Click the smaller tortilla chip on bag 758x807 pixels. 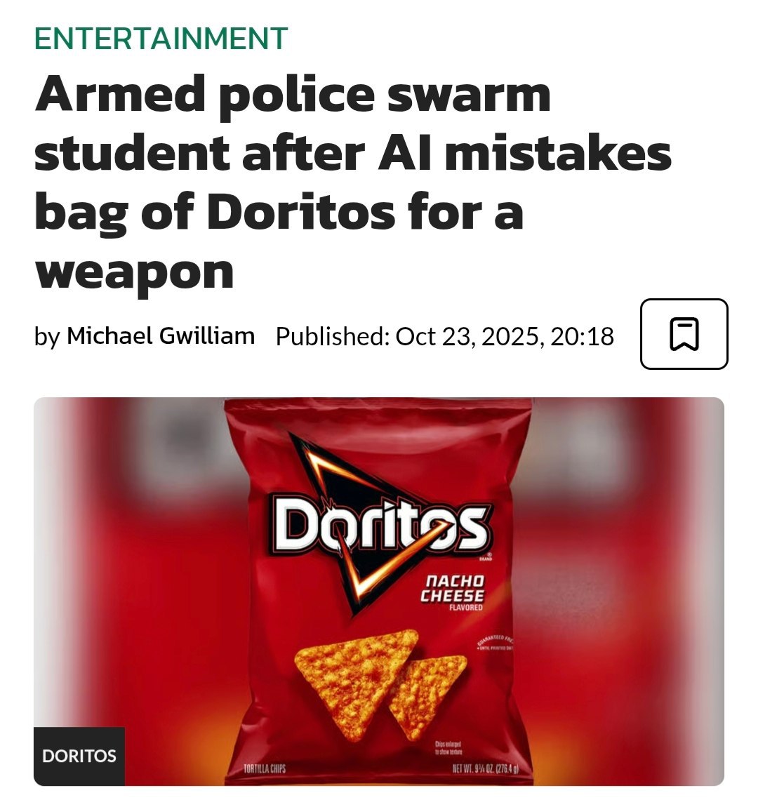[x=428, y=696]
